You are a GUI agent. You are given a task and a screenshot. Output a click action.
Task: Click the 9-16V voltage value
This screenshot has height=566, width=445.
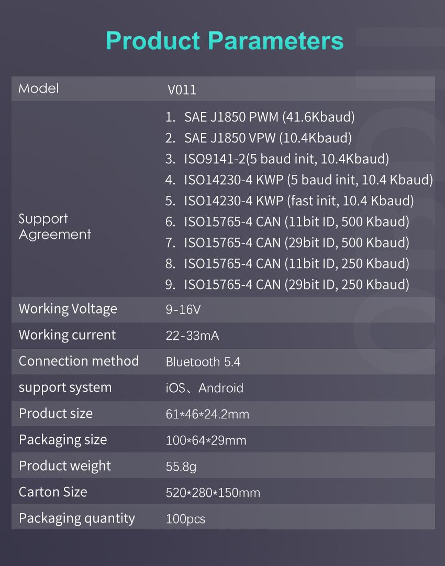(x=183, y=310)
